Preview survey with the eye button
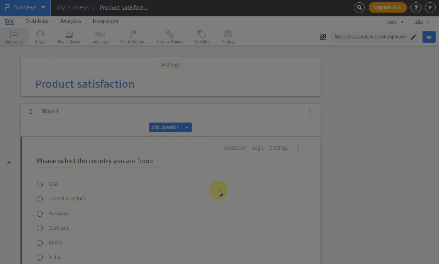The image size is (439, 264). click(429, 37)
